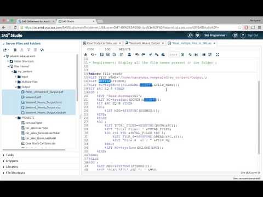Select the car_sales_forecast.sas7bdat dataset
The width and height of the screenshot is (263, 197).
click(43, 133)
